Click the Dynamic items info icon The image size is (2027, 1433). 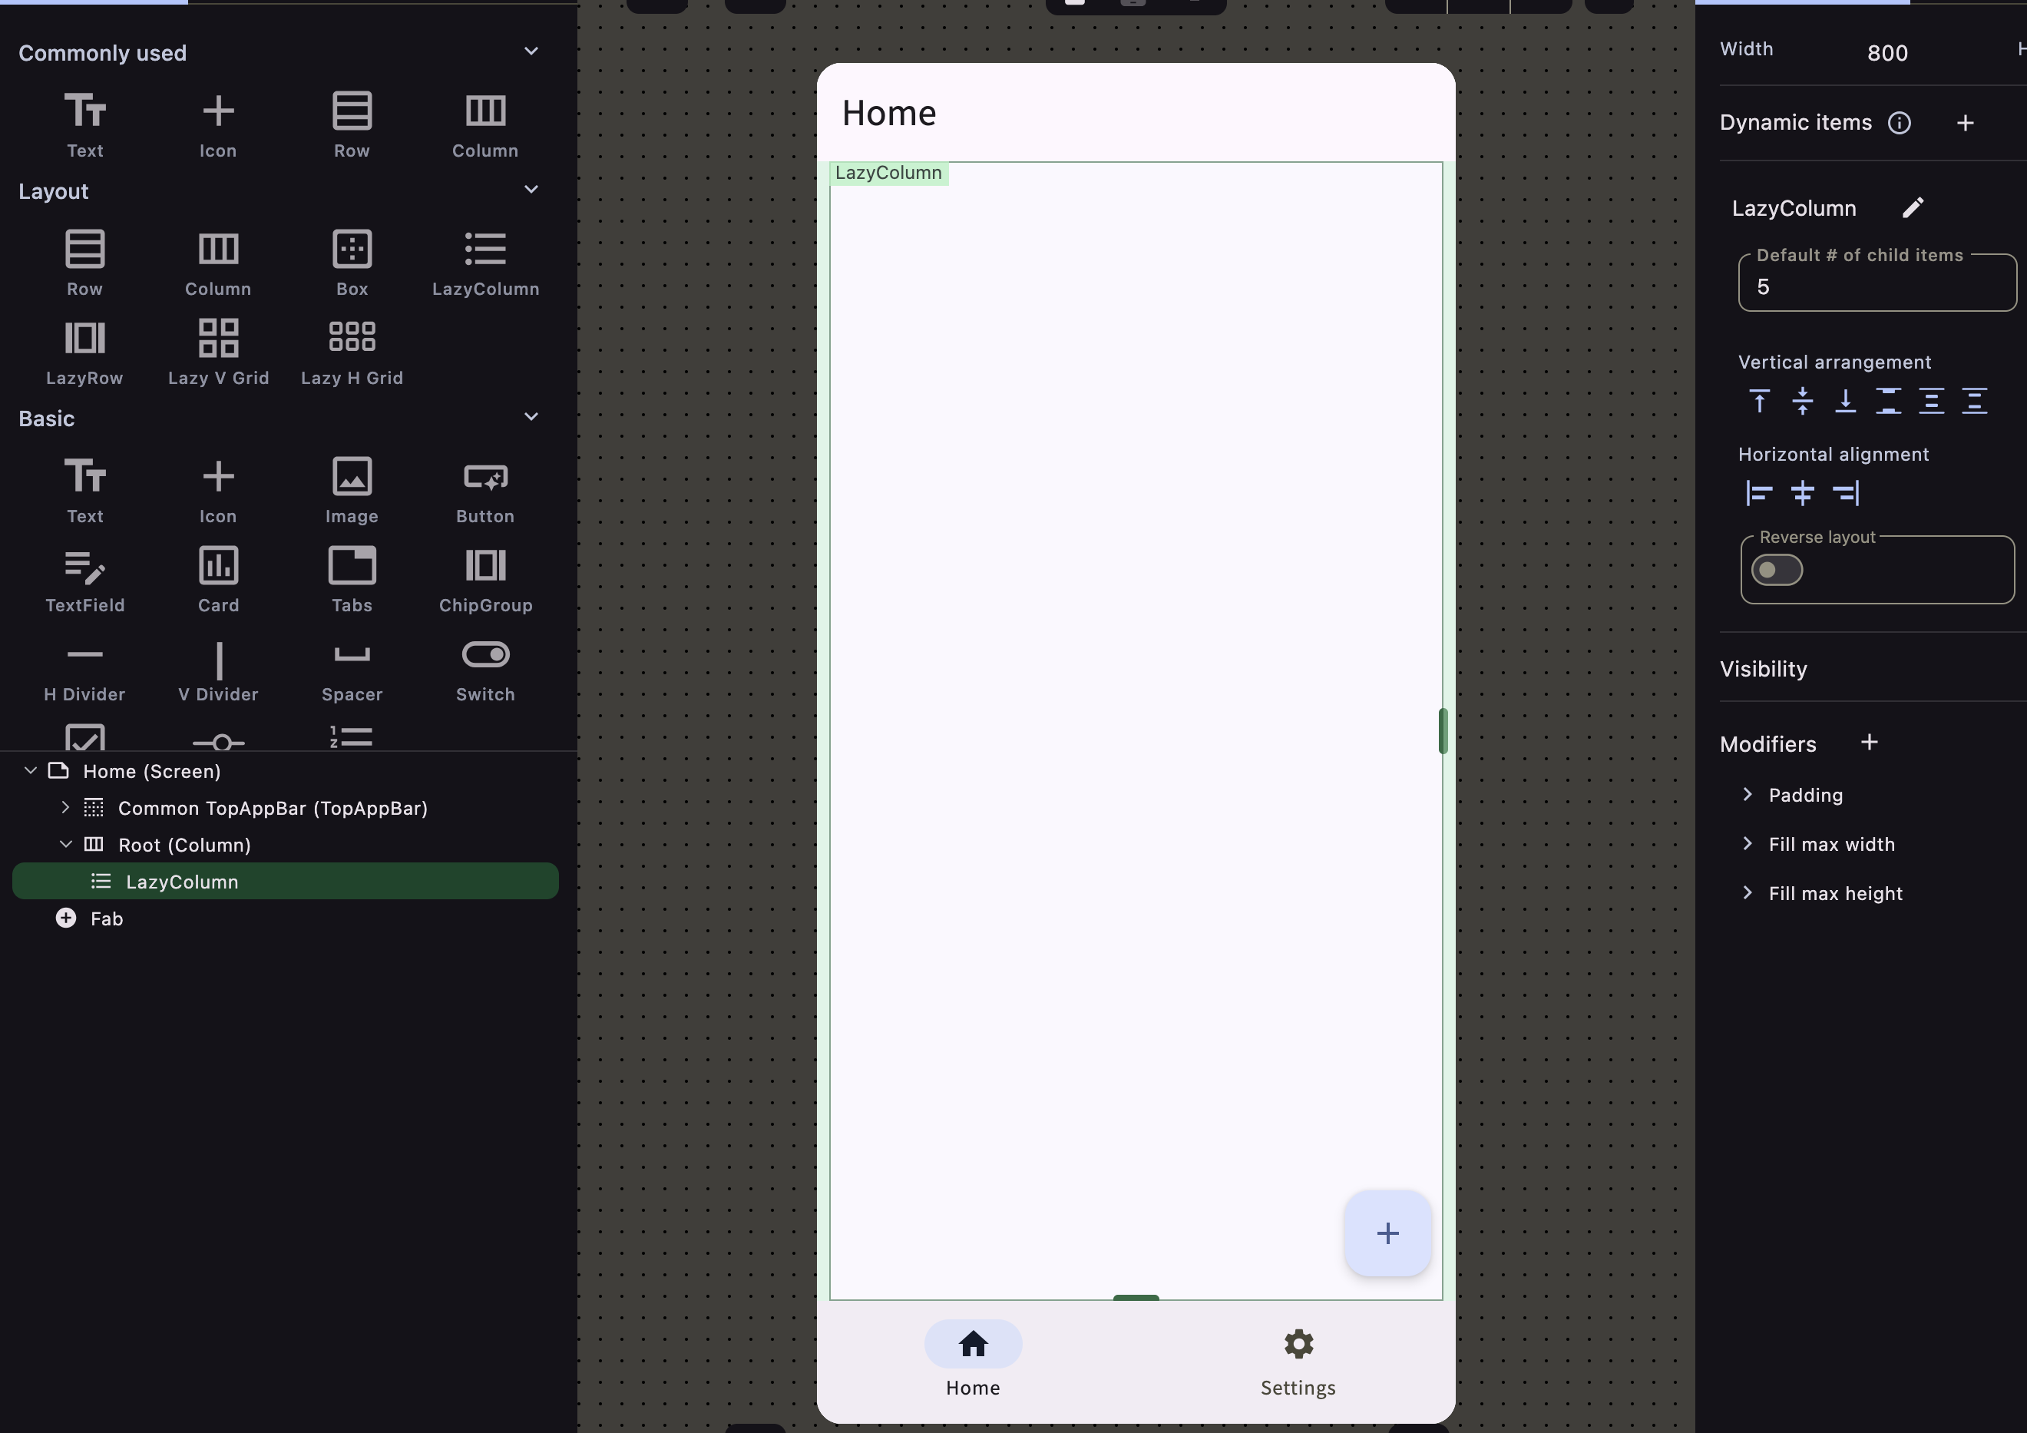(1899, 123)
